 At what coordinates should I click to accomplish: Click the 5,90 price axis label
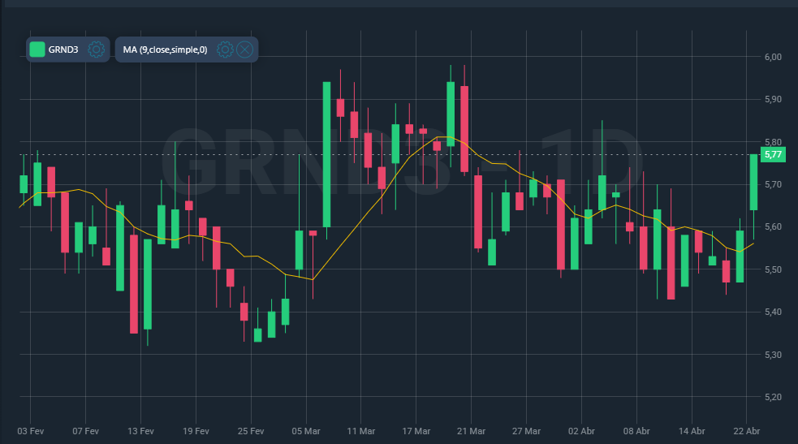773,99
